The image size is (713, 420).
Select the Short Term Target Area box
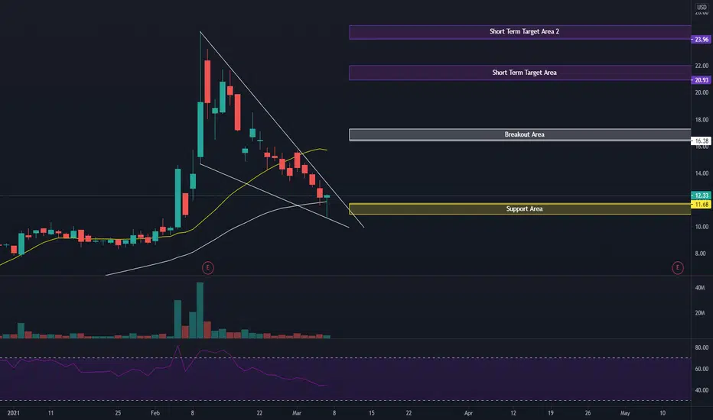pyautogui.click(x=519, y=73)
